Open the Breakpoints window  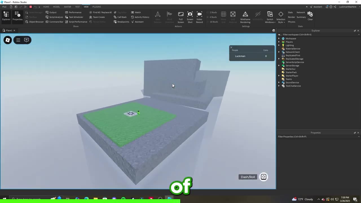click(121, 22)
